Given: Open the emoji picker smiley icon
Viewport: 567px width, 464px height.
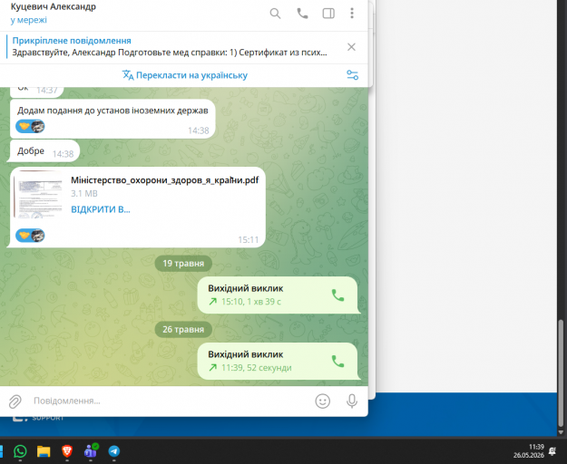Looking at the screenshot, I should tap(323, 401).
